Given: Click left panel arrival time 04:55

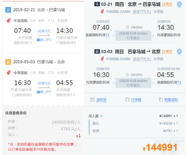Looking at the screenshot, I should coord(65,83).
